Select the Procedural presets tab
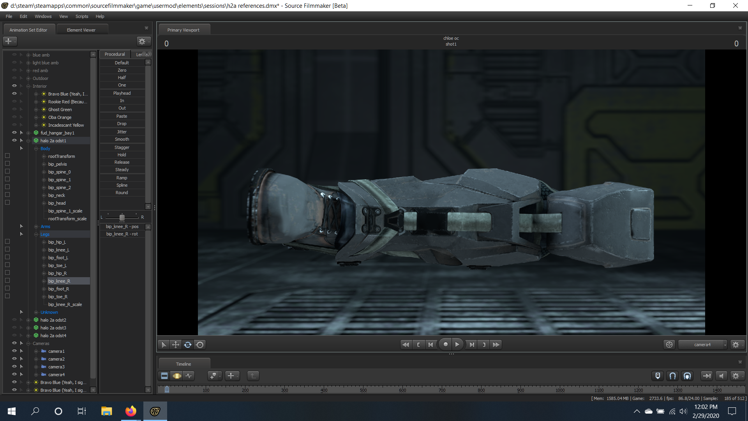The image size is (748, 421). (115, 54)
